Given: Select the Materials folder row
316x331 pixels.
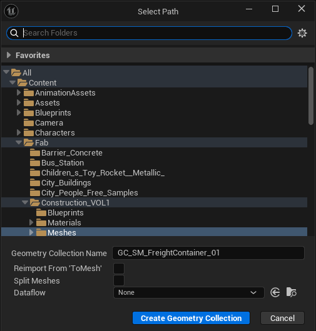Looking at the screenshot, I should tap(154, 223).
